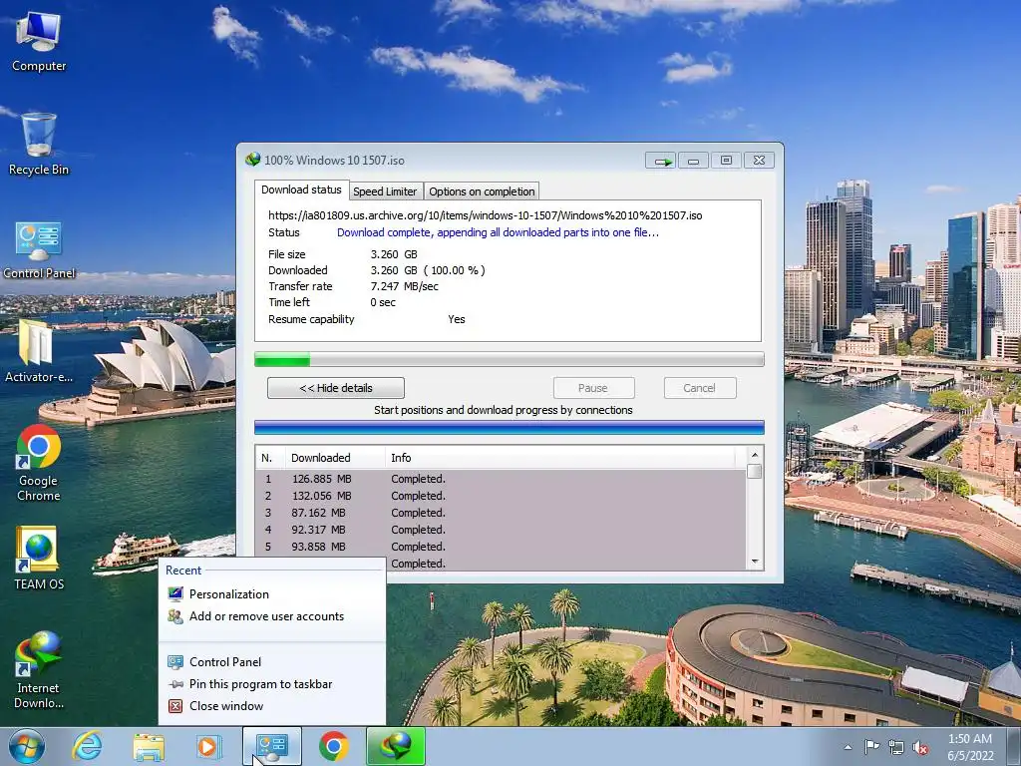Open the Action Center flag icon
Viewport: 1021px width, 766px height.
click(871, 747)
